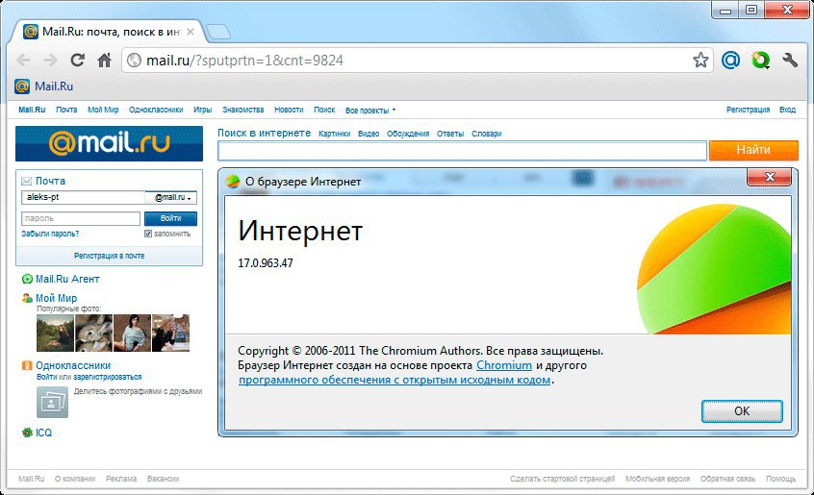Viewport: 814px width, 495px height.
Task: Click the browser forward arrow
Action: point(50,61)
